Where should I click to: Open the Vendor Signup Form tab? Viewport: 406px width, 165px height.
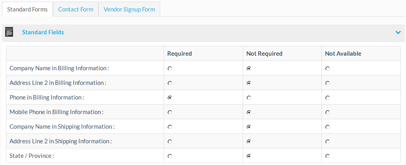click(129, 9)
